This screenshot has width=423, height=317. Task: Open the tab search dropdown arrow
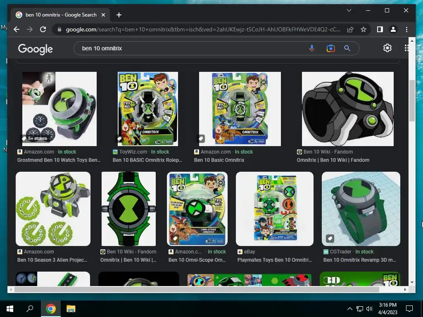point(349,10)
